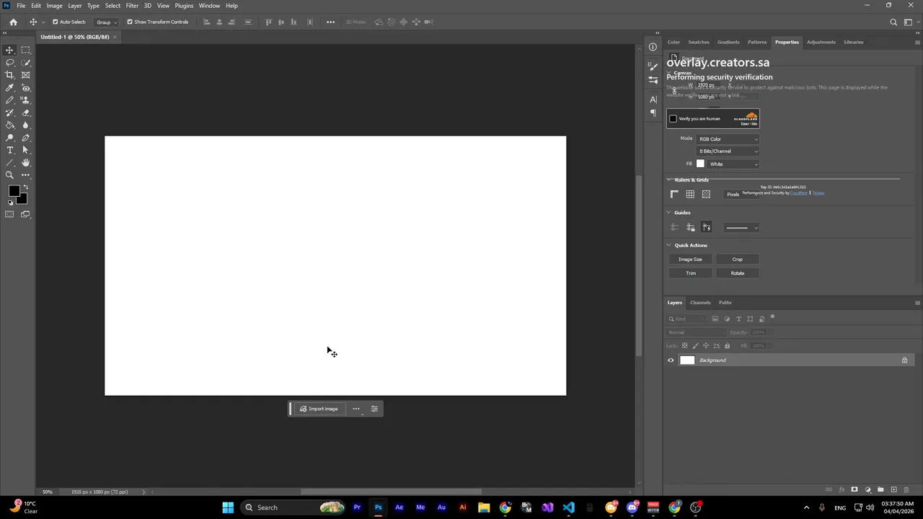
Task: Hide the Background layer with eye icon
Action: [x=671, y=360]
